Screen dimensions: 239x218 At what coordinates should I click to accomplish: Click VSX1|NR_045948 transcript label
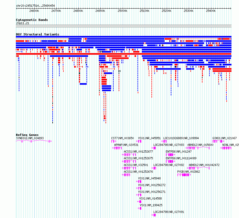(x=149, y=178)
